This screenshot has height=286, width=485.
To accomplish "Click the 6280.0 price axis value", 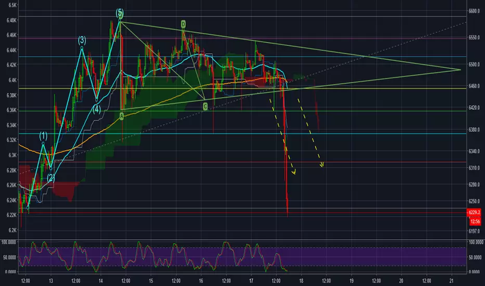I will click(x=474, y=185).
